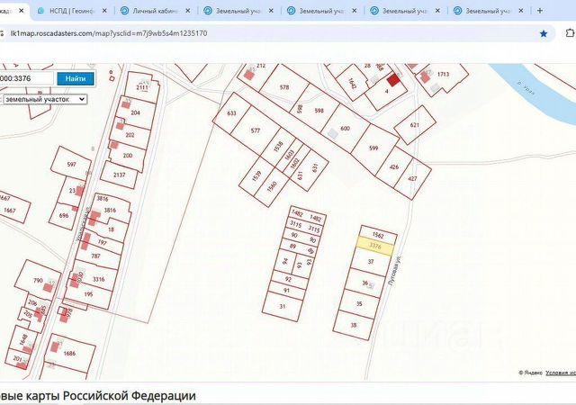Screen dimensions: 576x405
Task: Close the НСПД tab
Action: 104,11
